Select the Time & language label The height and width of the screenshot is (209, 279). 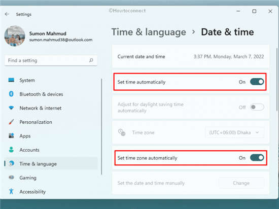pyautogui.click(x=38, y=164)
